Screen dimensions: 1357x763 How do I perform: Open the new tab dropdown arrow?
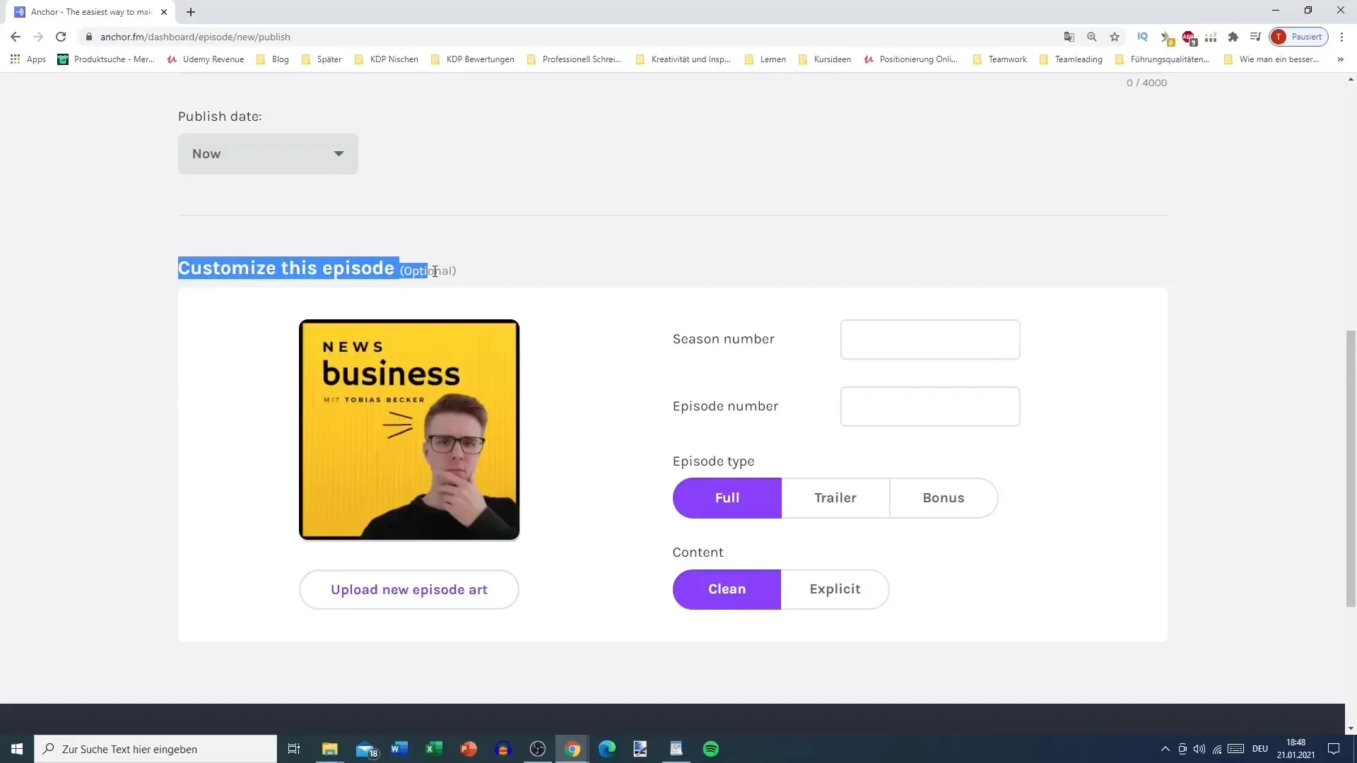[x=190, y=11]
